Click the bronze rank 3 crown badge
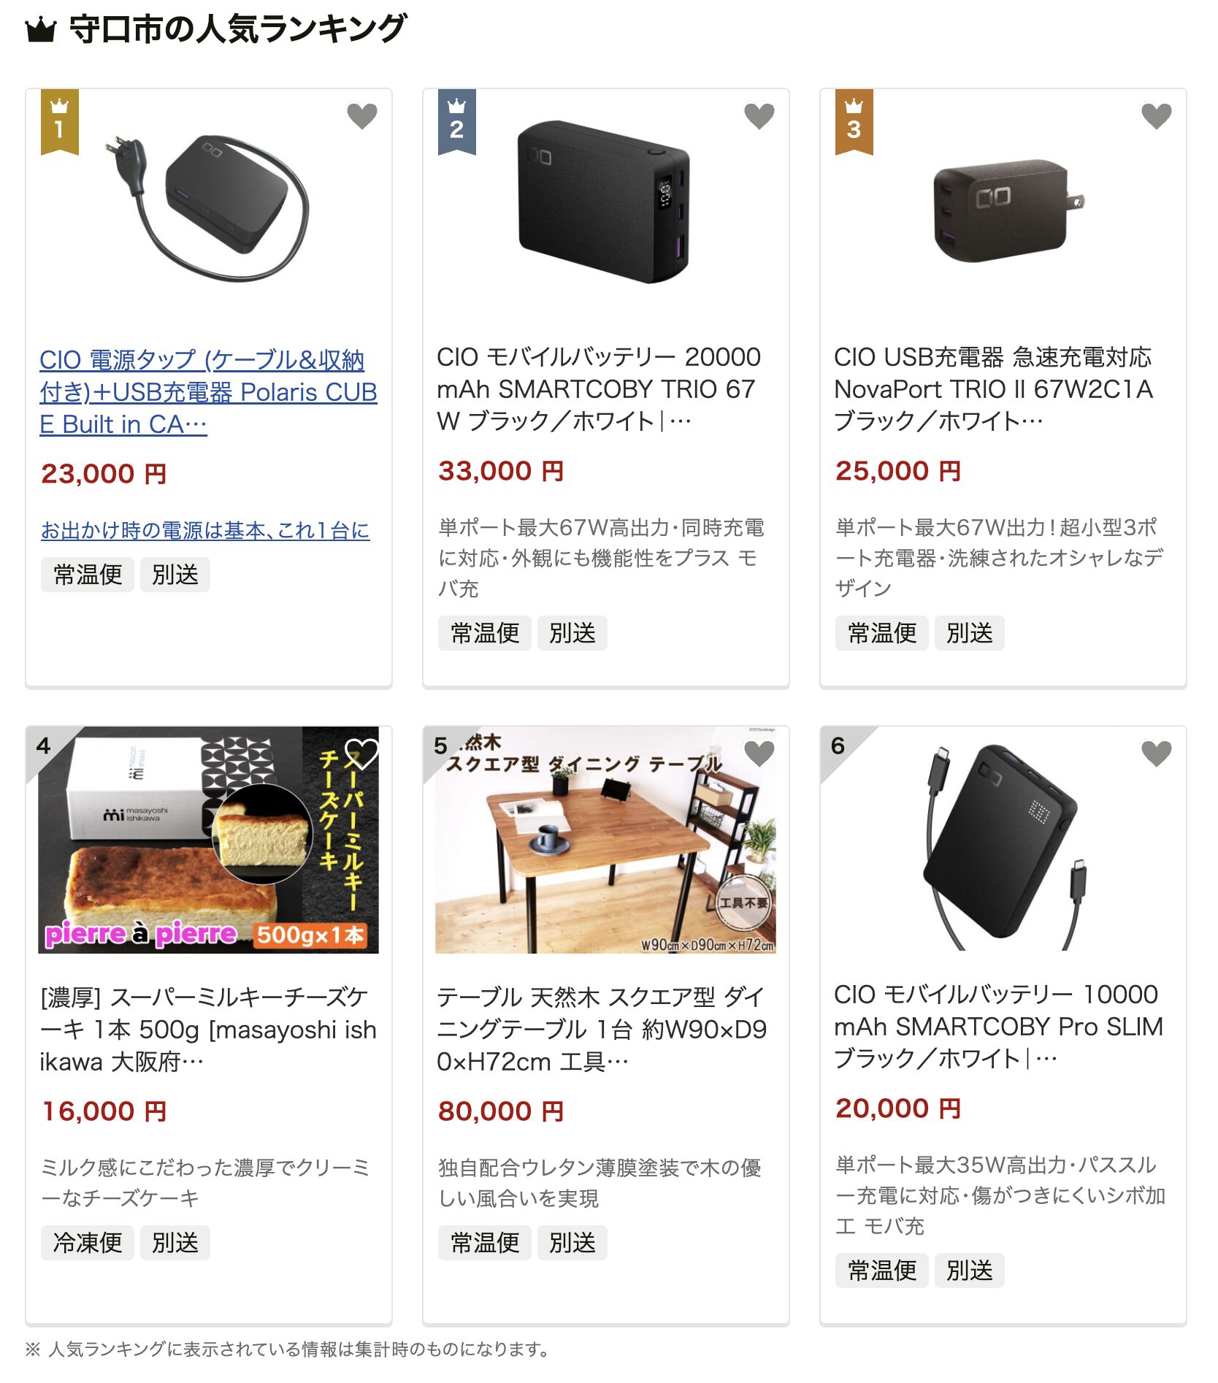 click(x=854, y=122)
